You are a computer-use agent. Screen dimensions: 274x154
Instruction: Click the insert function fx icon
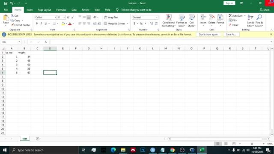[46, 42]
